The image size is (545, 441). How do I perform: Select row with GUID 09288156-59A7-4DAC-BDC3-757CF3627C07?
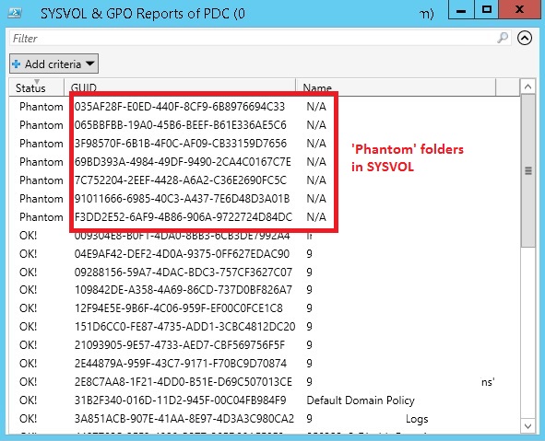point(264,272)
